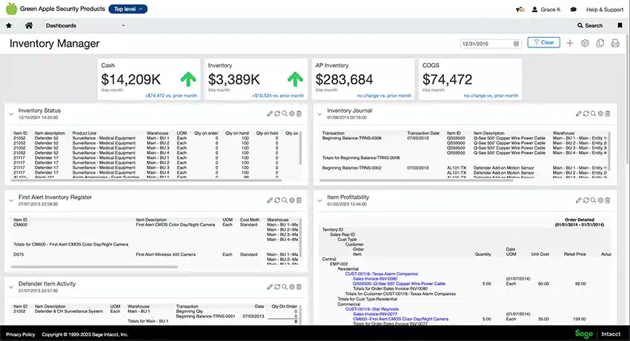Delete the Item Profitability panel
Viewport: 630px width, 341px height.
(608, 200)
